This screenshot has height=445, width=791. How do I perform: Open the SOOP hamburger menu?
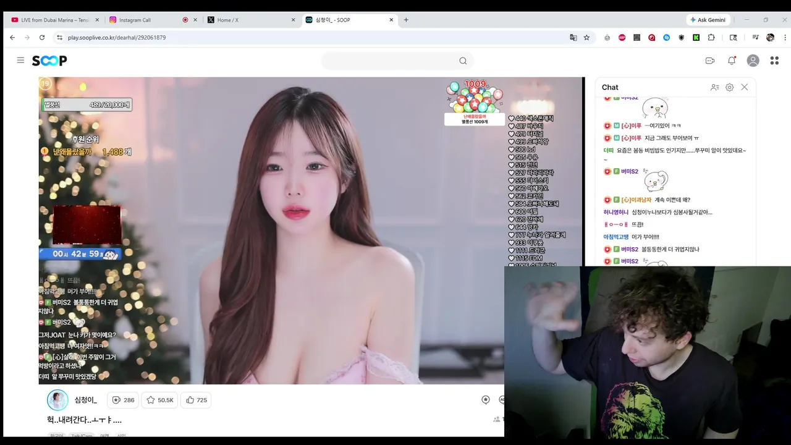[20, 60]
